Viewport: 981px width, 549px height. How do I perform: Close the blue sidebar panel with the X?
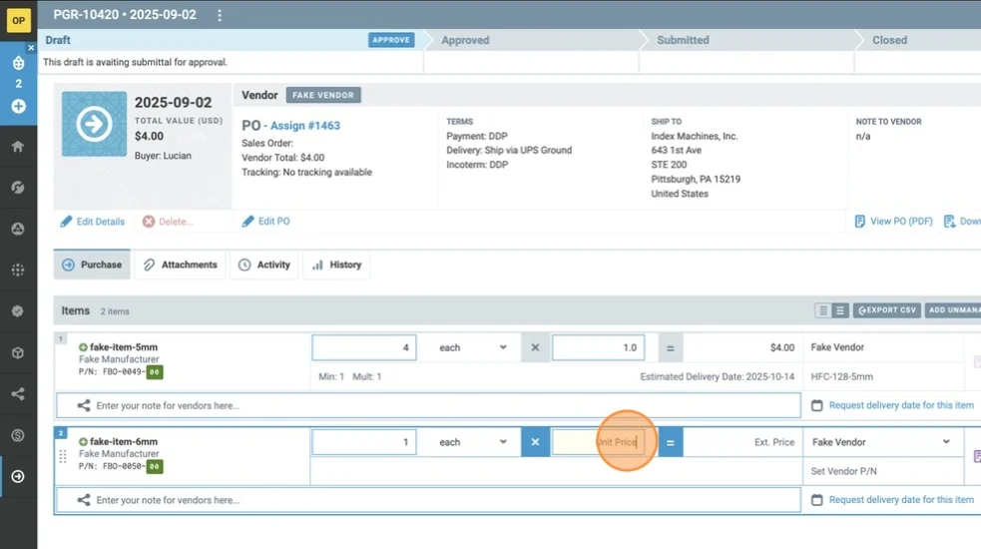click(30, 48)
